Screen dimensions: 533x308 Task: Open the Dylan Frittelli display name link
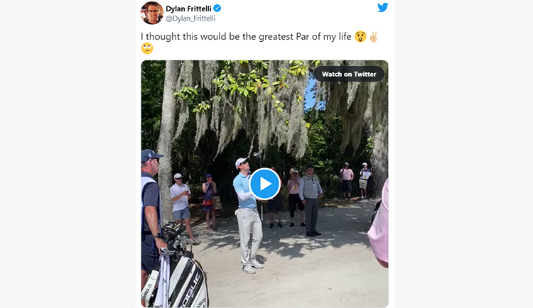pos(188,9)
